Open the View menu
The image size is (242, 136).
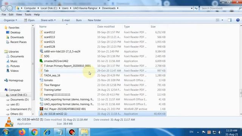pos(19,14)
